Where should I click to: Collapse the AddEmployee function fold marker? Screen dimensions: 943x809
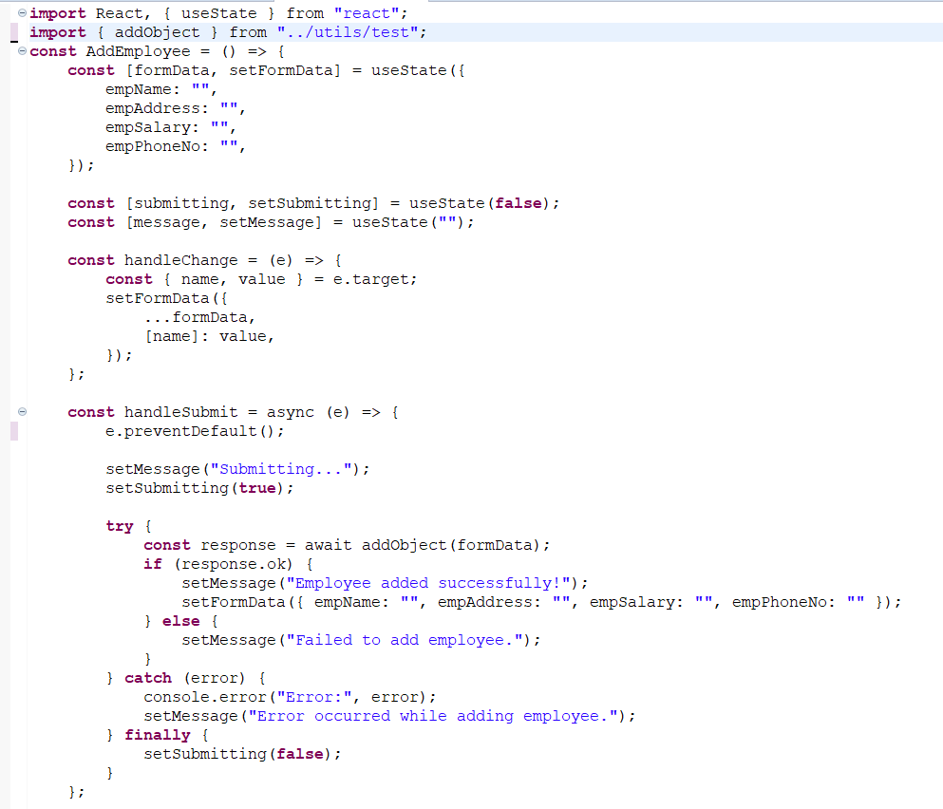pos(22,51)
